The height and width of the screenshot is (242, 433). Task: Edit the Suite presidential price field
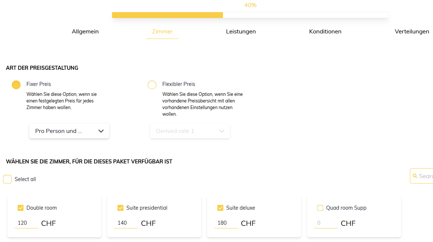[x=126, y=223]
